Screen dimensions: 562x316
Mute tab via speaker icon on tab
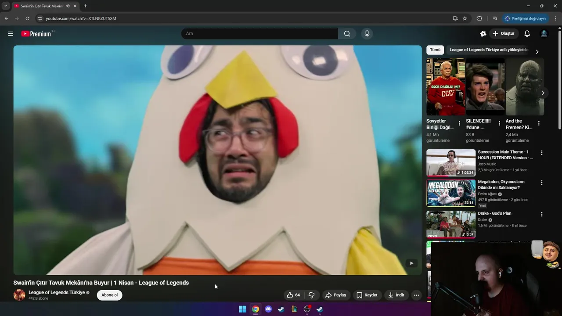coord(68,6)
